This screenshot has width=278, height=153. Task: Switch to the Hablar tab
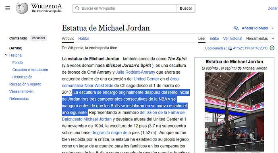[83, 38]
